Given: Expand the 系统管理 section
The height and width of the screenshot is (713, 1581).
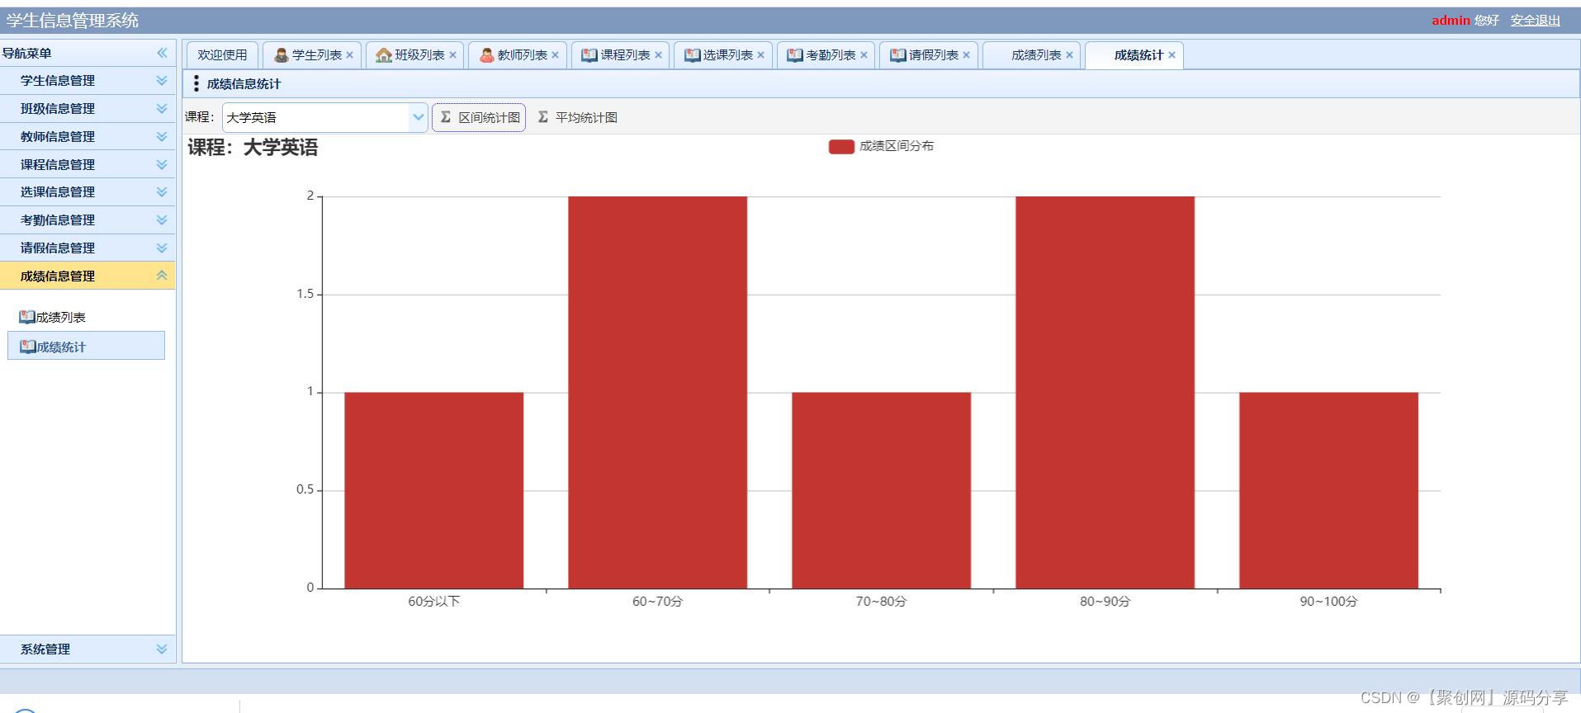Looking at the screenshot, I should [x=162, y=649].
